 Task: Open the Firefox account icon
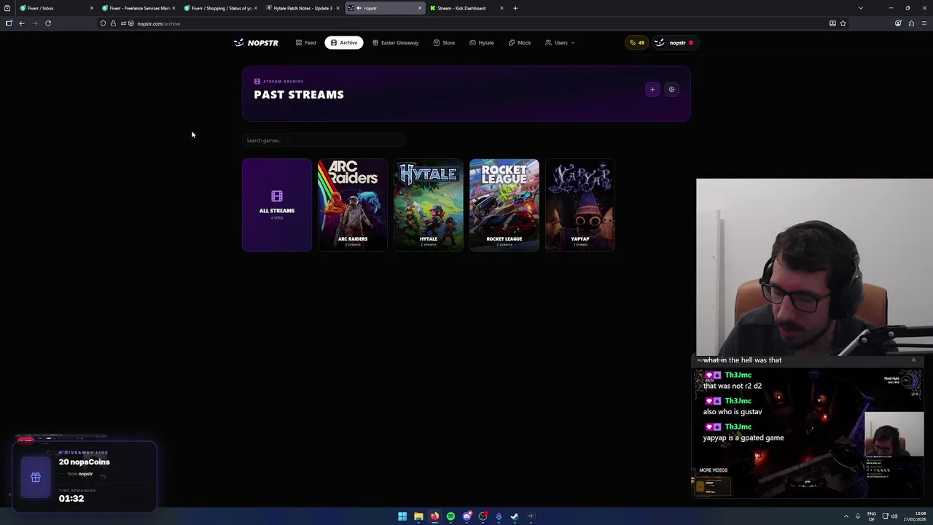click(898, 23)
